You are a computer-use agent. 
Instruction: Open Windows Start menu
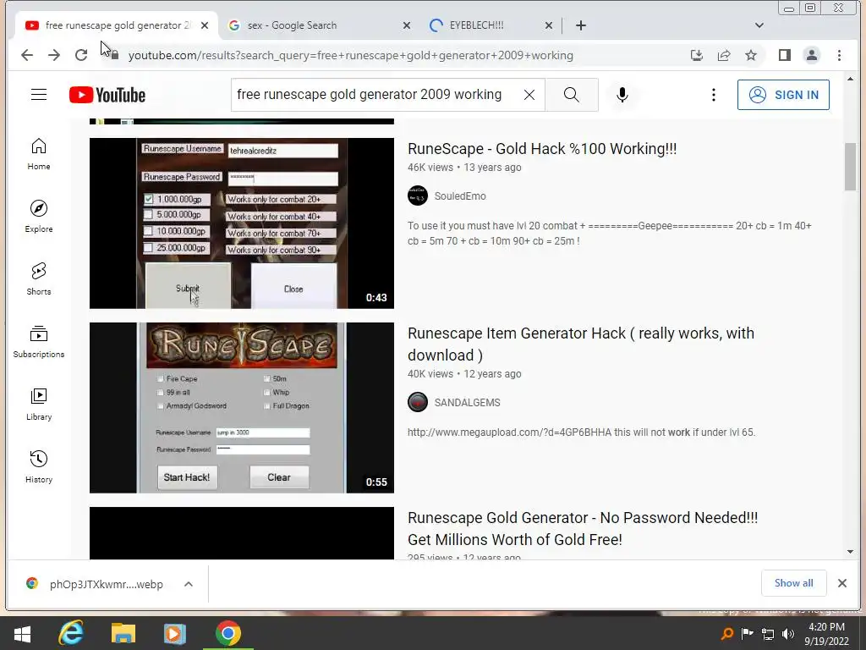(x=22, y=633)
